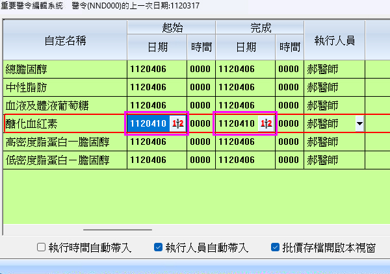
Task: Click the horizontal scrollbar below the table
Action: 117,230
